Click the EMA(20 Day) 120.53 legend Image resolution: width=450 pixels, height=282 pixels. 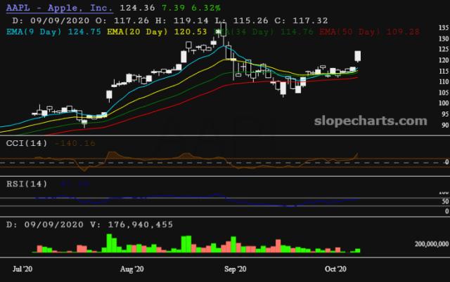157,32
